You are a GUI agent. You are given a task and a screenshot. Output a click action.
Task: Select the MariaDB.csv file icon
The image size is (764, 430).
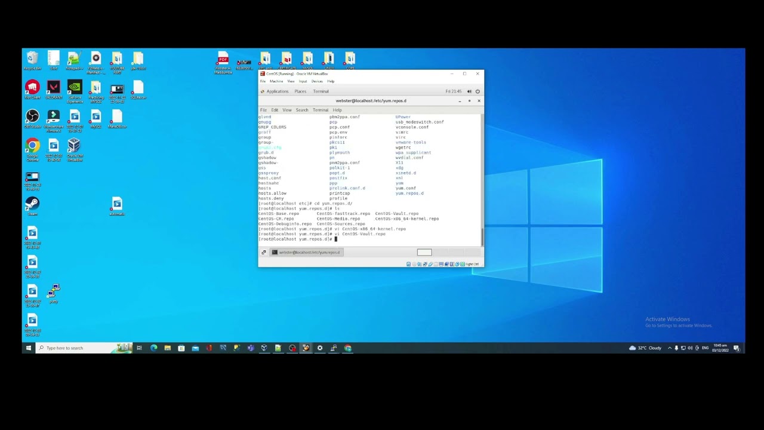point(117,119)
